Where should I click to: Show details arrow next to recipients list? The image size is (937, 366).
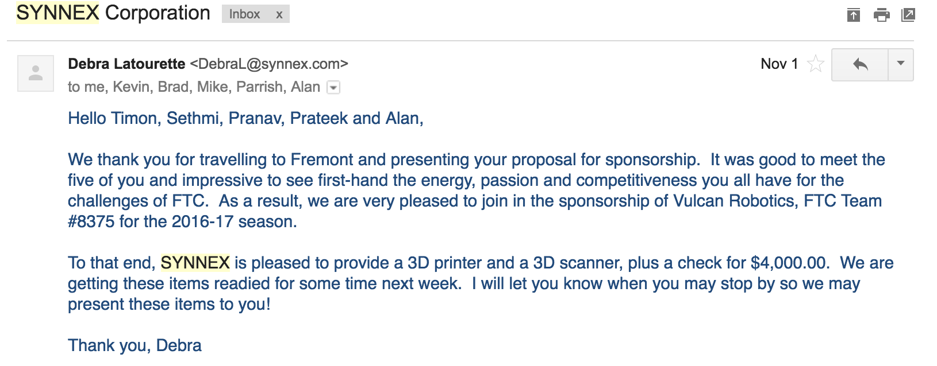pos(333,87)
